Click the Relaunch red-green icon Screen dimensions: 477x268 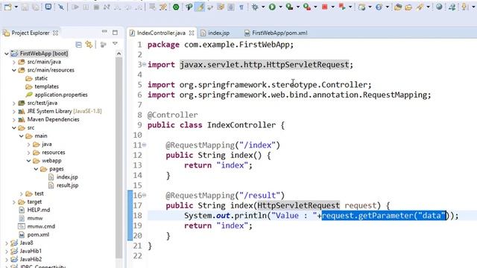(x=342, y=7)
